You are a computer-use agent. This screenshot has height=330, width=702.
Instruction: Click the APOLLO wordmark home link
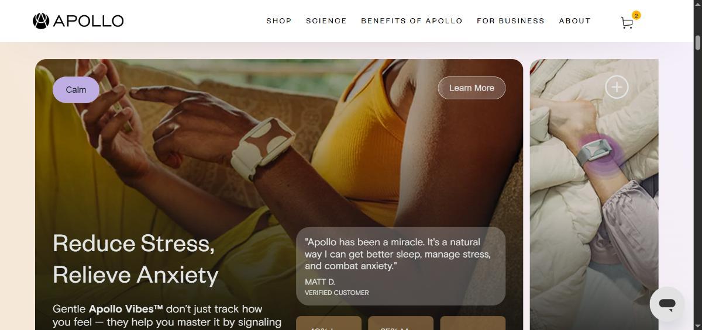click(x=88, y=21)
